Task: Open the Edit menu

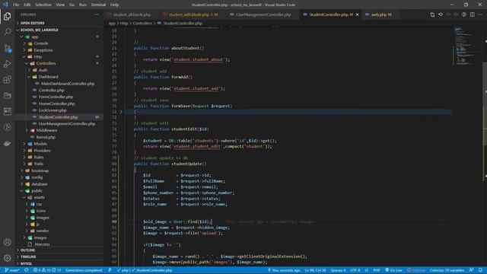Action: 27,5
